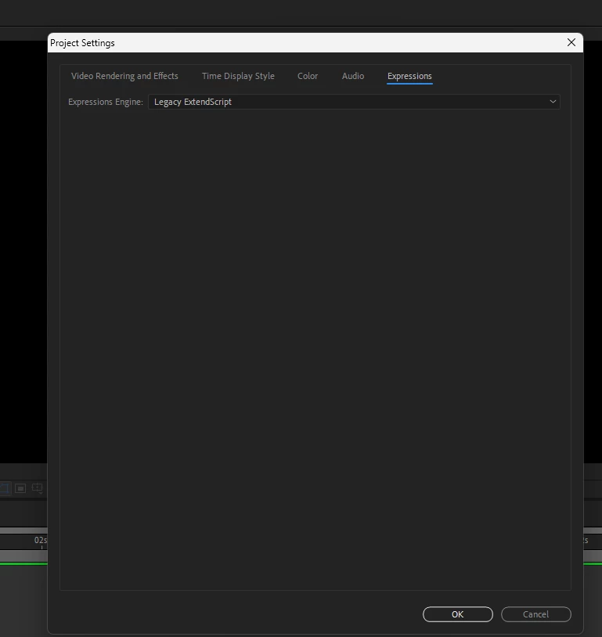Open the Time Display Style tab
Viewport: 602px width, 637px height.
point(238,76)
